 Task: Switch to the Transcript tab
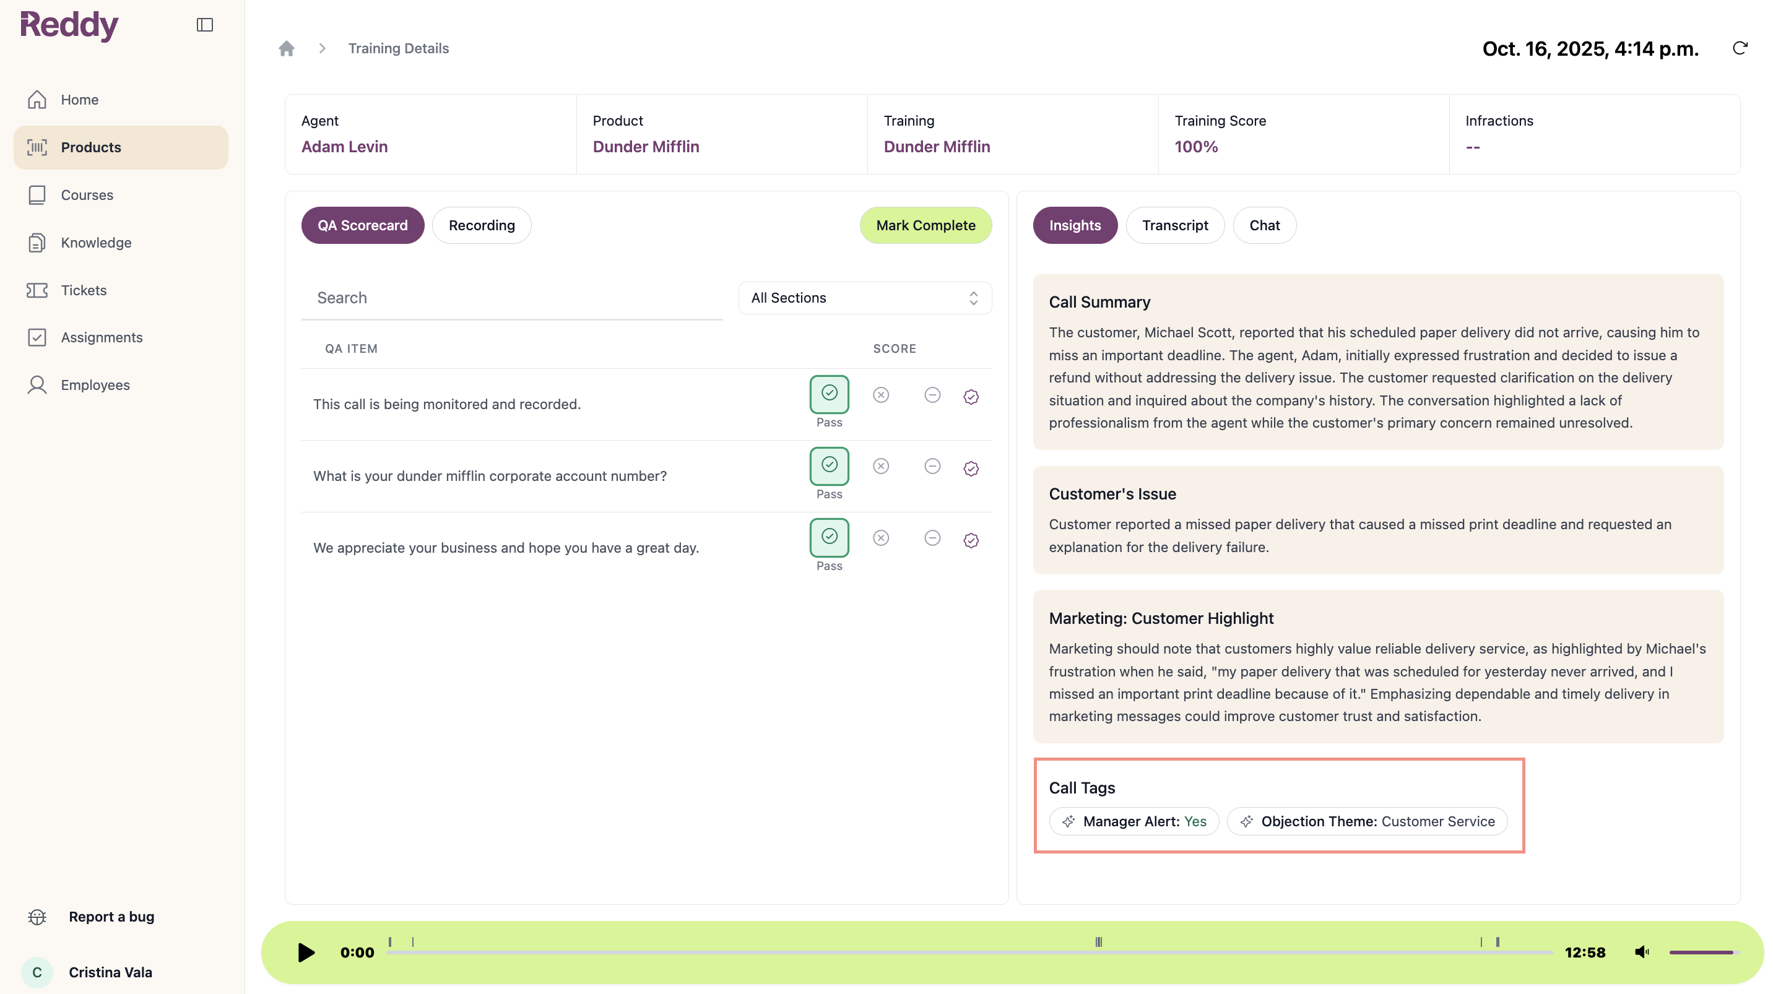coord(1175,225)
